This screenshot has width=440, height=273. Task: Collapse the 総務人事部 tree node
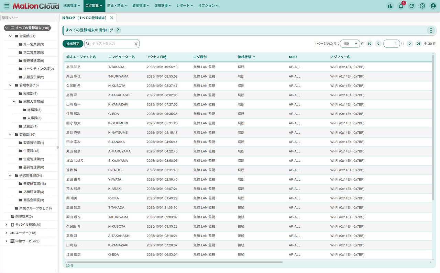[14, 102]
